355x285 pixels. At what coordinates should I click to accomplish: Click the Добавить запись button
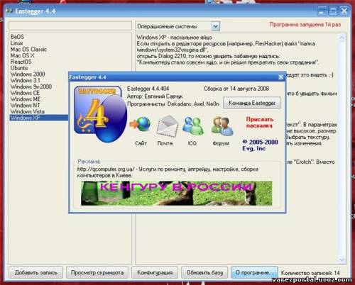point(36,272)
